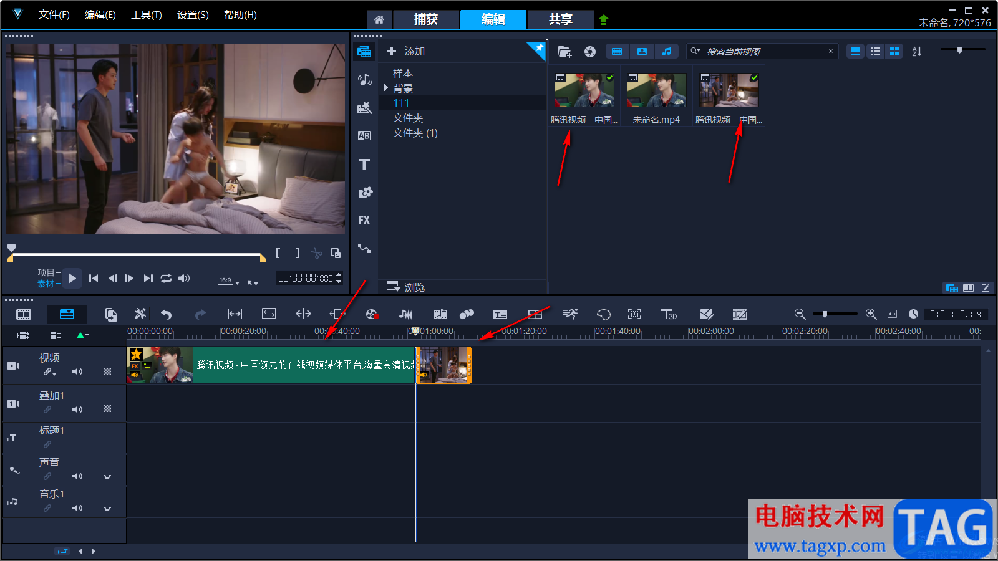Click the 浏览 browse button
The height and width of the screenshot is (561, 998).
pos(406,287)
